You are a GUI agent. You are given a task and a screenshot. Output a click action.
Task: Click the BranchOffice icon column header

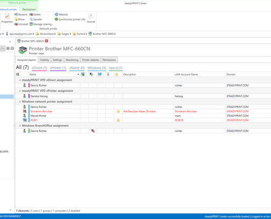tap(91, 74)
